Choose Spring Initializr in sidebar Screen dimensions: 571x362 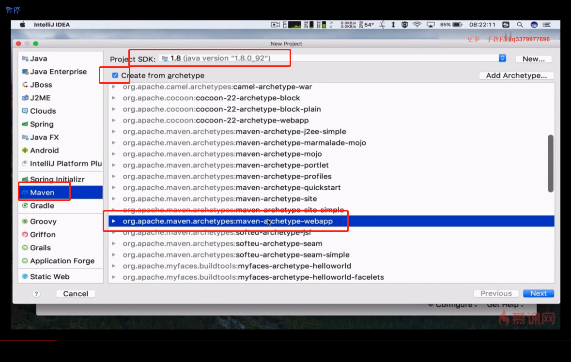pyautogui.click(x=53, y=179)
